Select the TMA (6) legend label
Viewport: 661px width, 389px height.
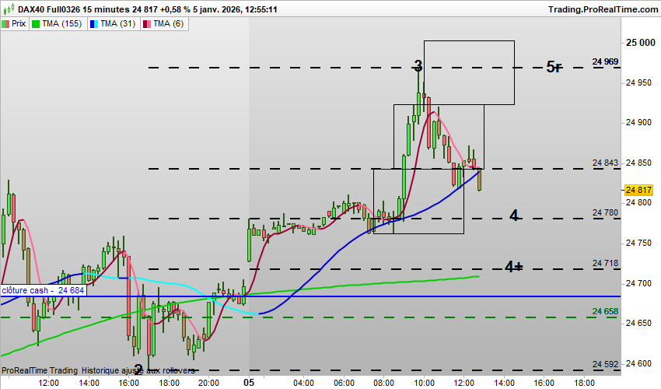[x=169, y=23]
